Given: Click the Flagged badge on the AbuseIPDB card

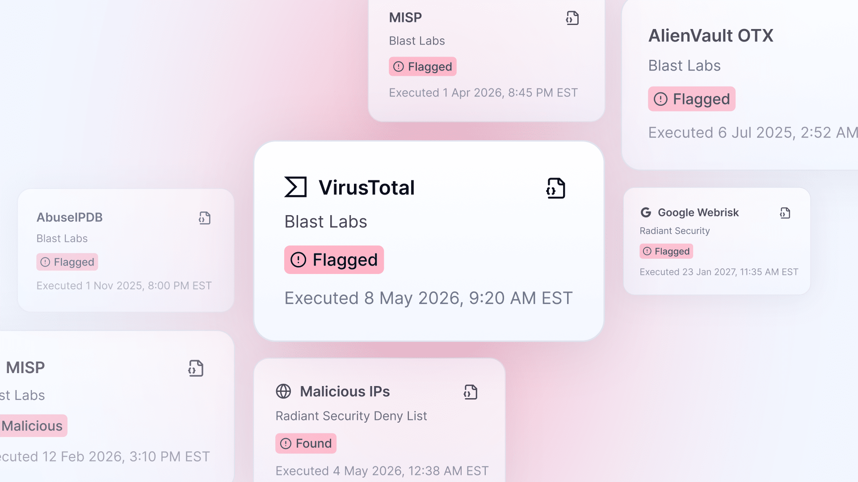Looking at the screenshot, I should point(67,262).
